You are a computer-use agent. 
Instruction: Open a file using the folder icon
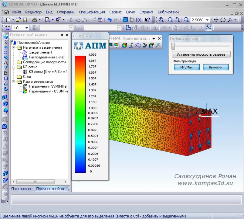pos(18,20)
